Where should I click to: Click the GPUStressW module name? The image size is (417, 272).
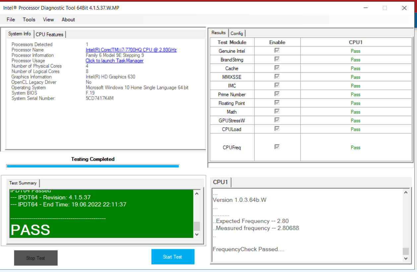pos(232,121)
